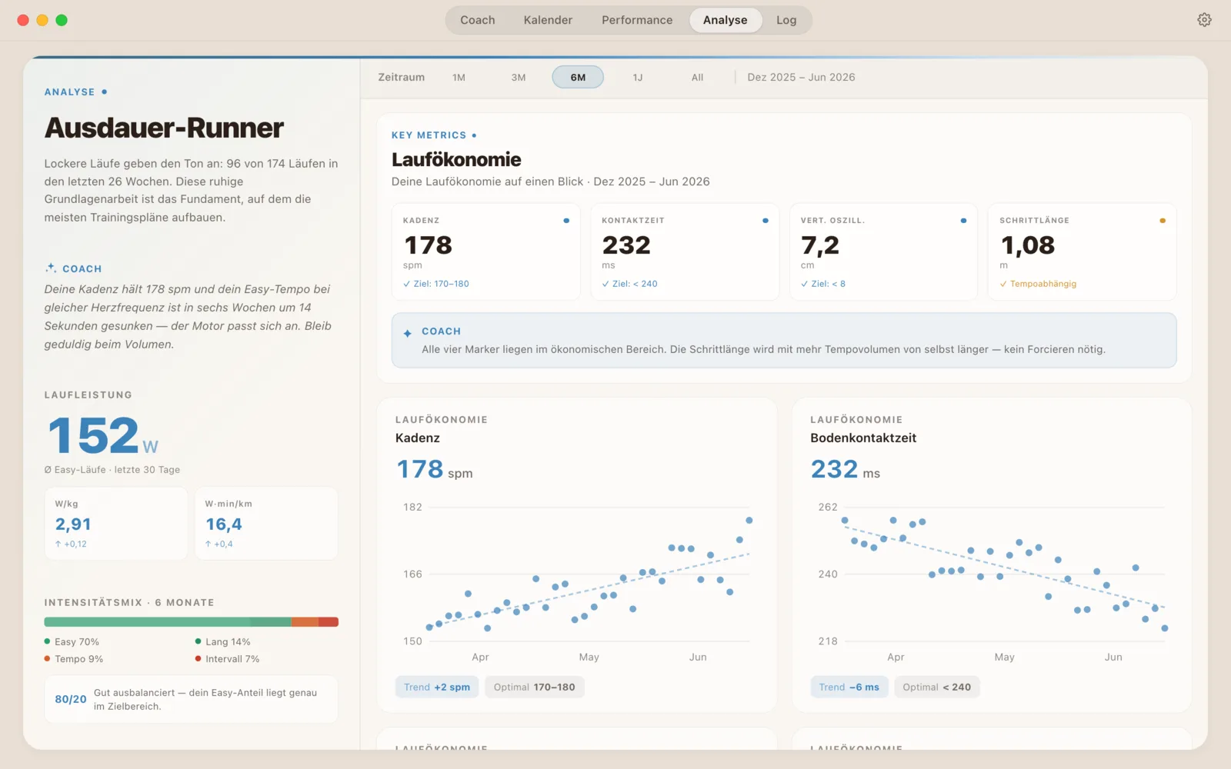This screenshot has width=1231, height=769.
Task: Open settings via the gear icon
Action: click(x=1204, y=20)
